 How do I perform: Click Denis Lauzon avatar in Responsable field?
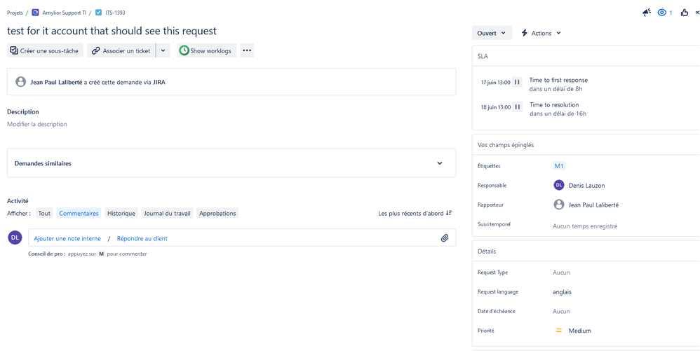[558, 185]
